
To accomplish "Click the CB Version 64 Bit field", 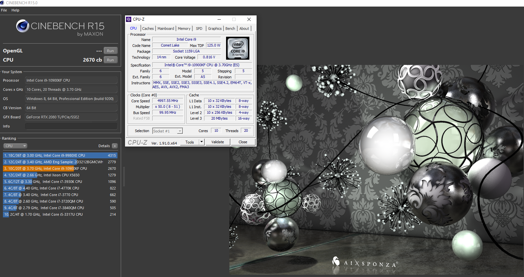I will pyautogui.click(x=71, y=108).
